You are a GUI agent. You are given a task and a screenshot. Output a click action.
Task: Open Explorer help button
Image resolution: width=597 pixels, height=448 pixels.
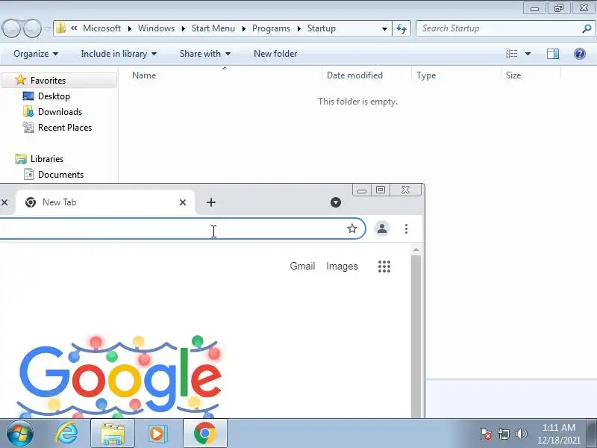[580, 54]
